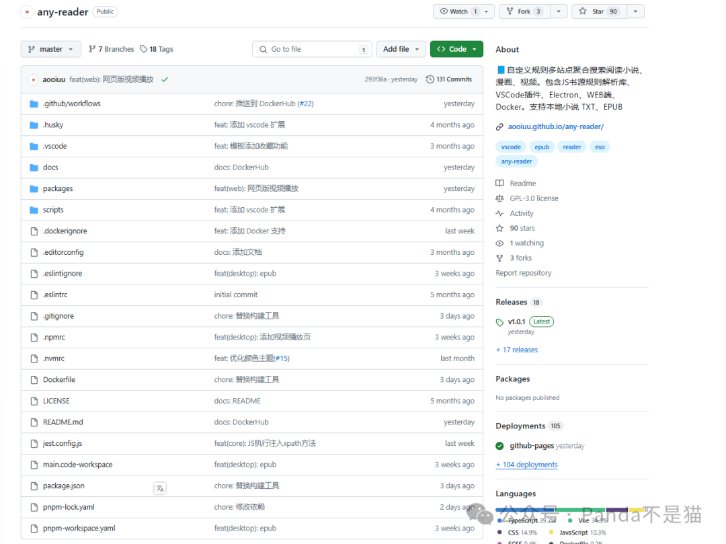Click the .husky folder icon
Viewport: 726px width, 544px height.
point(34,125)
